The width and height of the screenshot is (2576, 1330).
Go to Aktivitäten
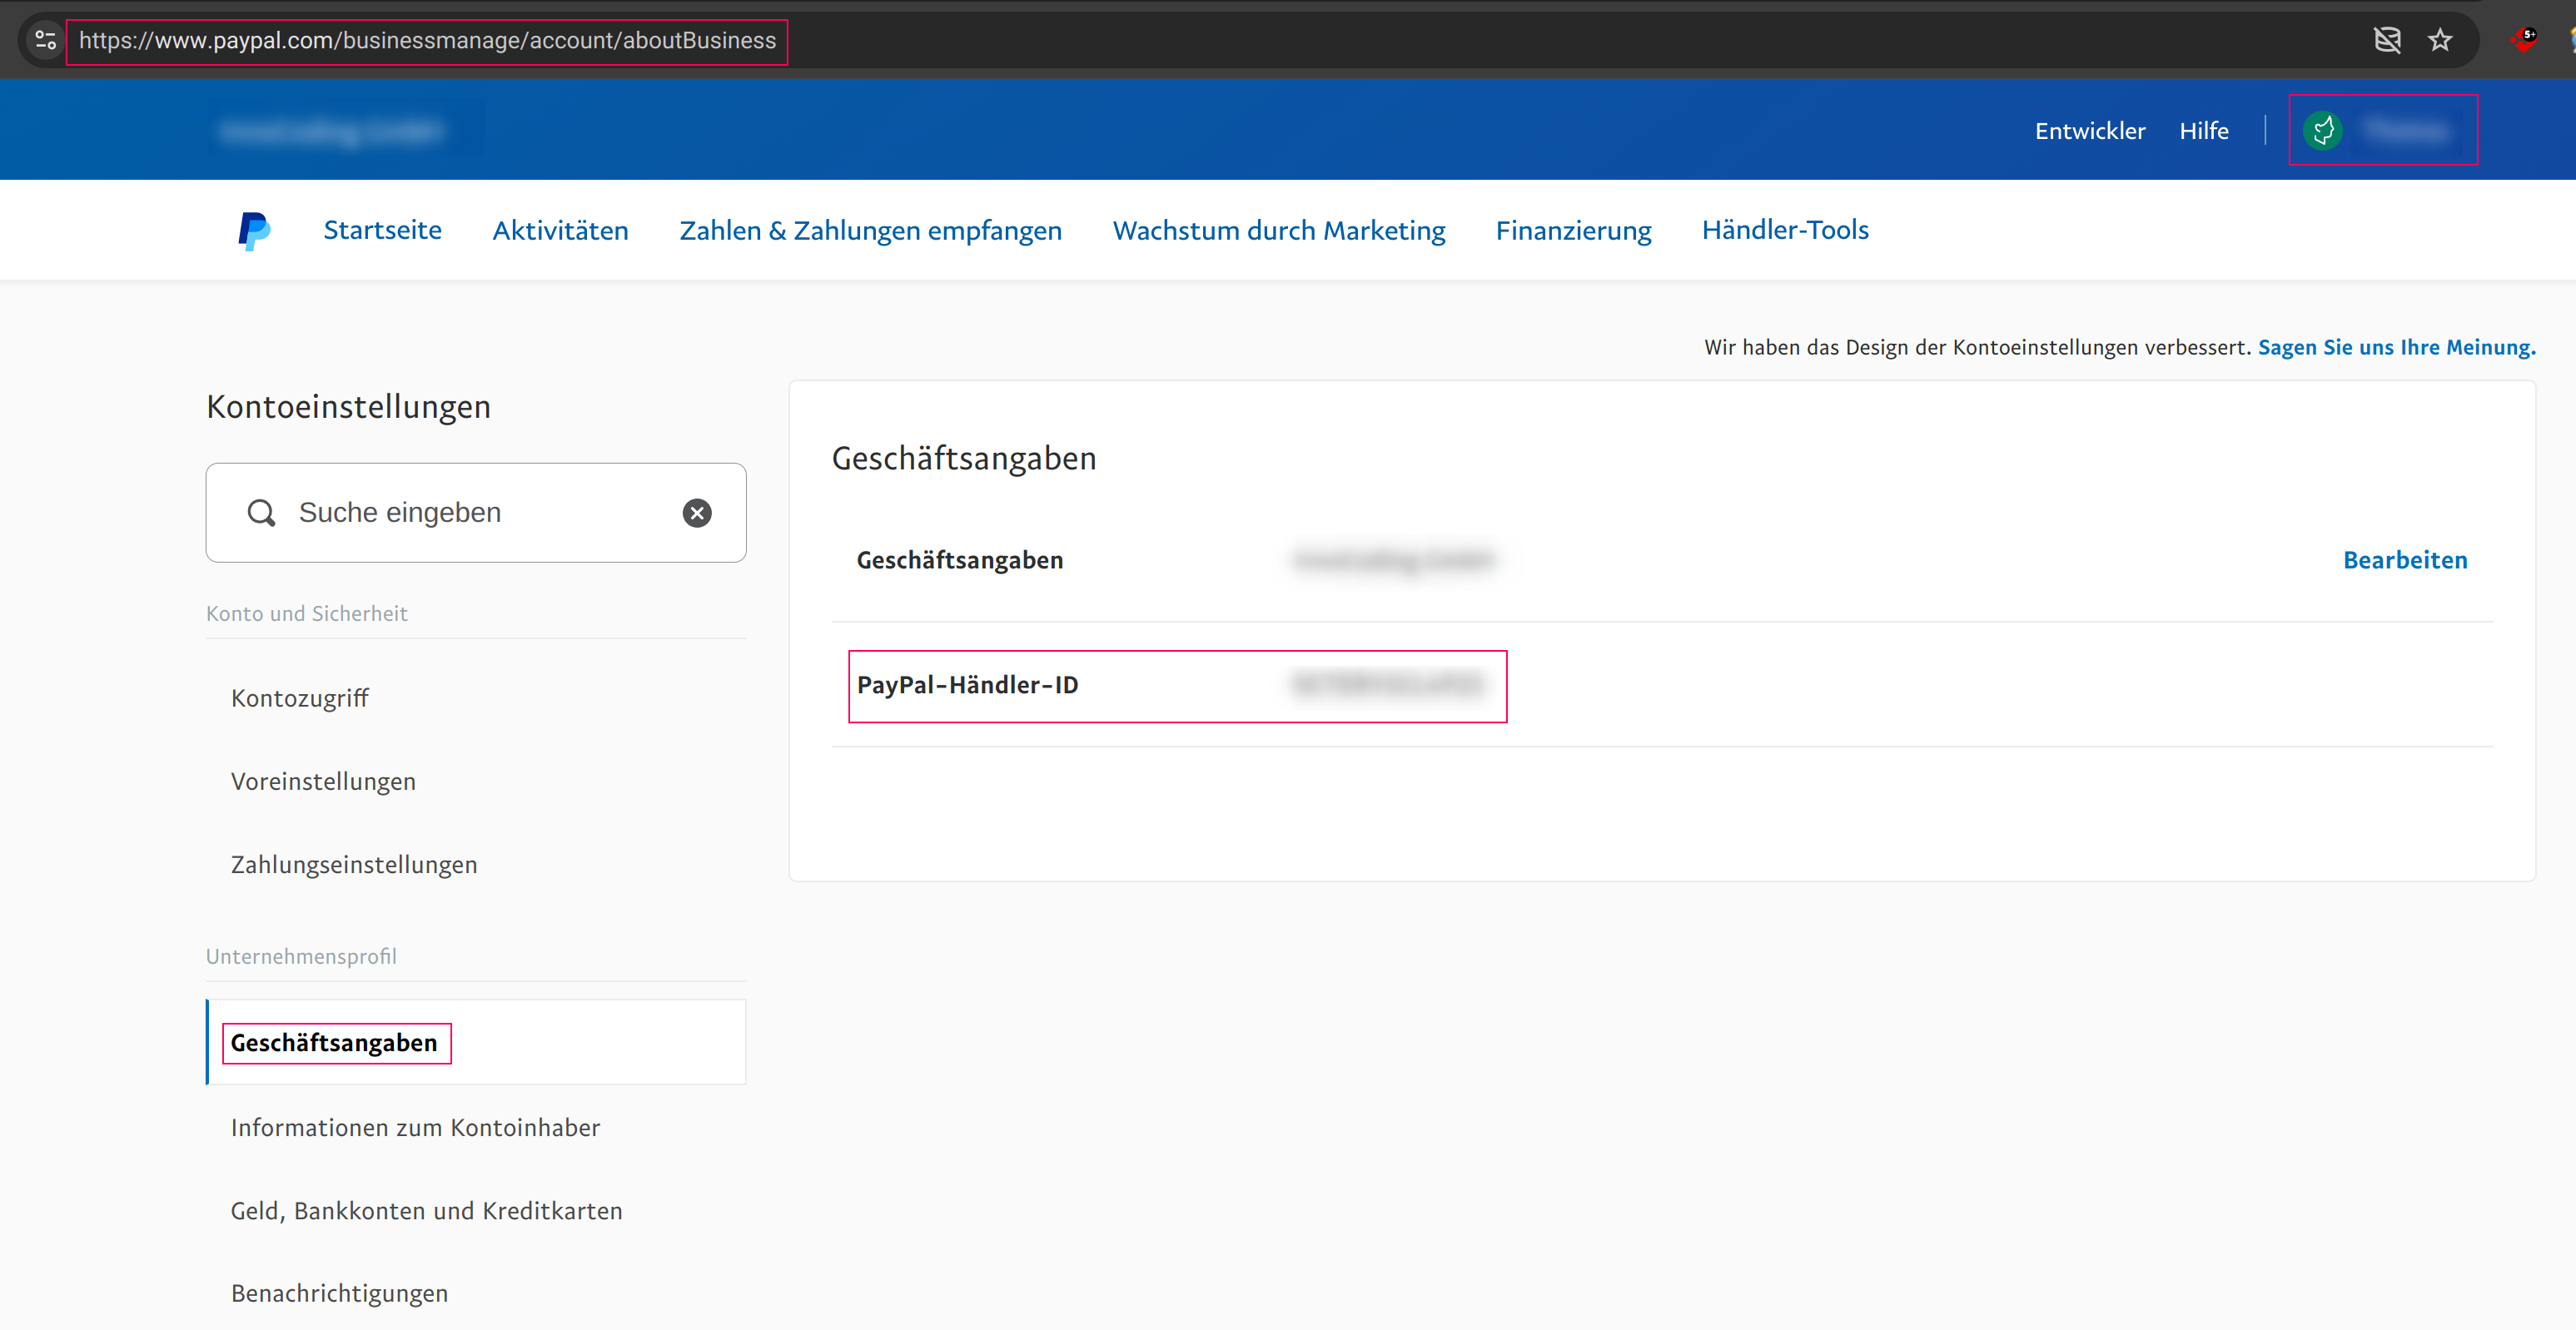tap(560, 230)
